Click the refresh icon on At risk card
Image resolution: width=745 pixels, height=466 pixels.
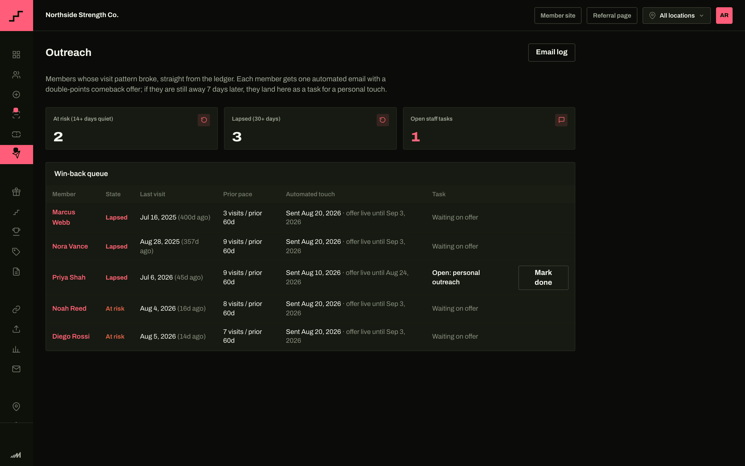click(x=204, y=120)
